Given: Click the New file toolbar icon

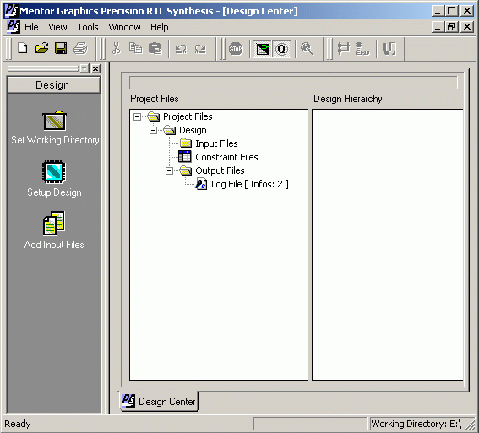Looking at the screenshot, I should pyautogui.click(x=23, y=48).
